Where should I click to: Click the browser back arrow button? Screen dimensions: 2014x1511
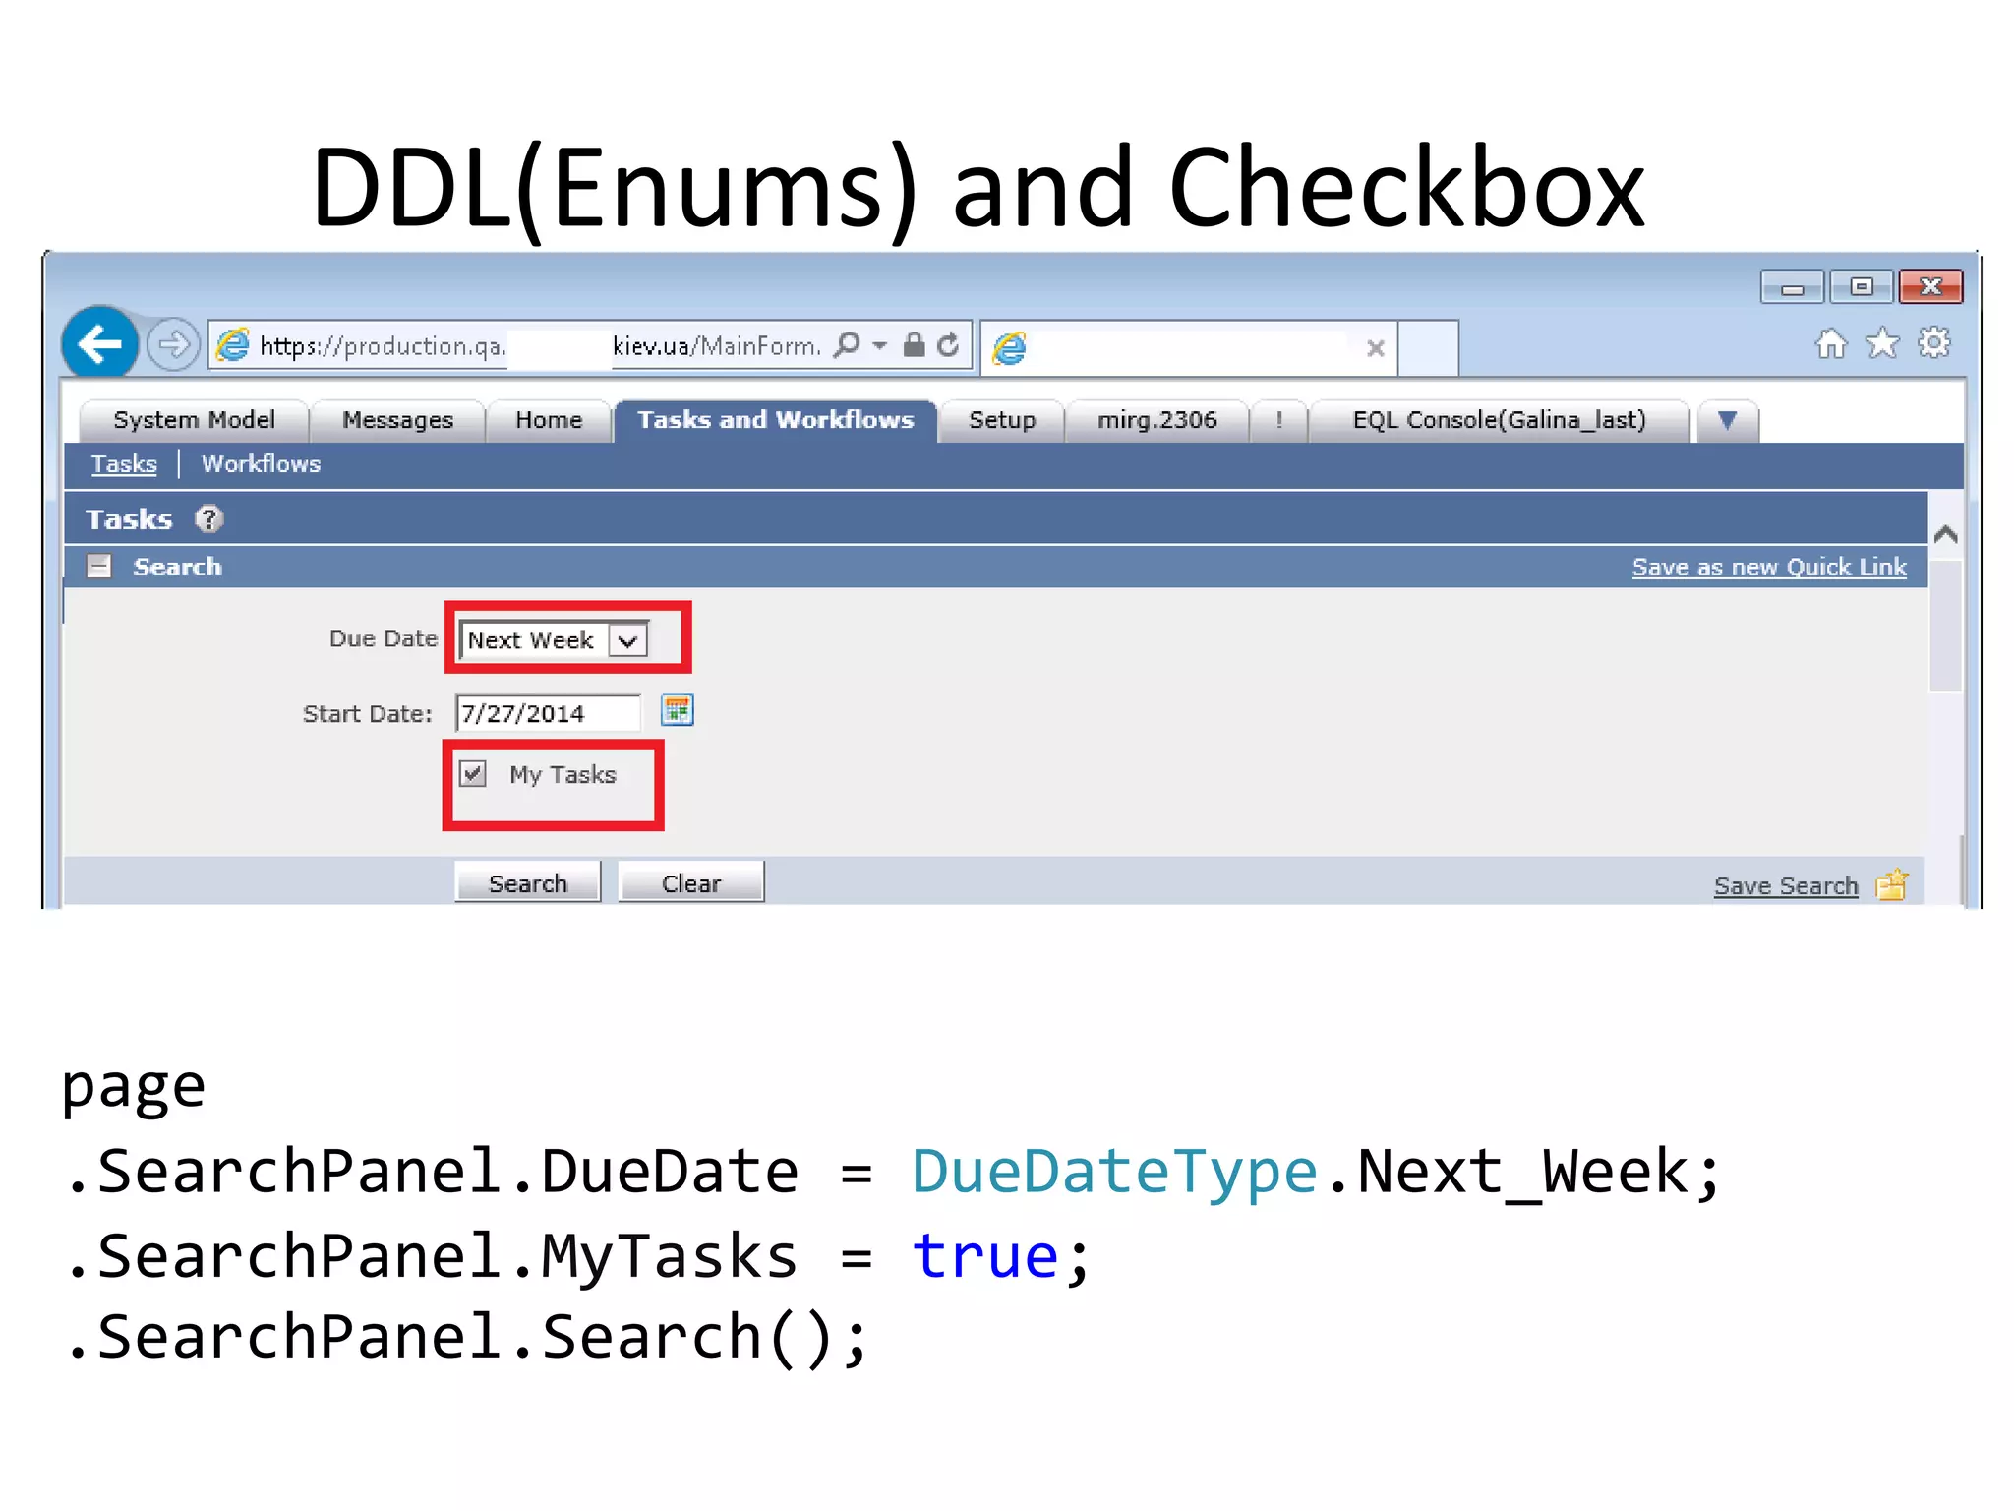[x=99, y=344]
